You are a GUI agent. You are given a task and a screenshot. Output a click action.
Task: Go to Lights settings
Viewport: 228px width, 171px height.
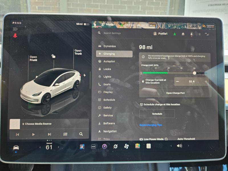click(105, 77)
